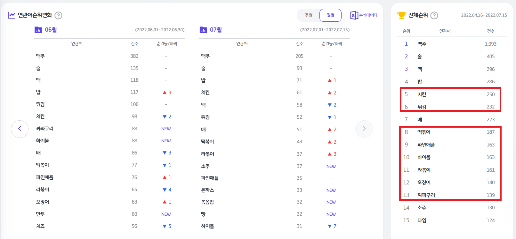This screenshot has width=516, height=239.
Task: Click 맥주 ranked 1 in 전체순위
Action: 422,44
